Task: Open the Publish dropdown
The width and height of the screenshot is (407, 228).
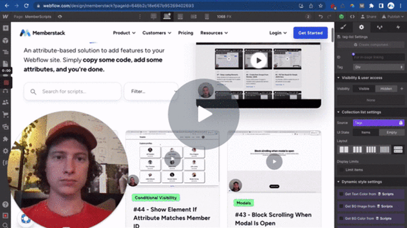Action: [x=393, y=17]
